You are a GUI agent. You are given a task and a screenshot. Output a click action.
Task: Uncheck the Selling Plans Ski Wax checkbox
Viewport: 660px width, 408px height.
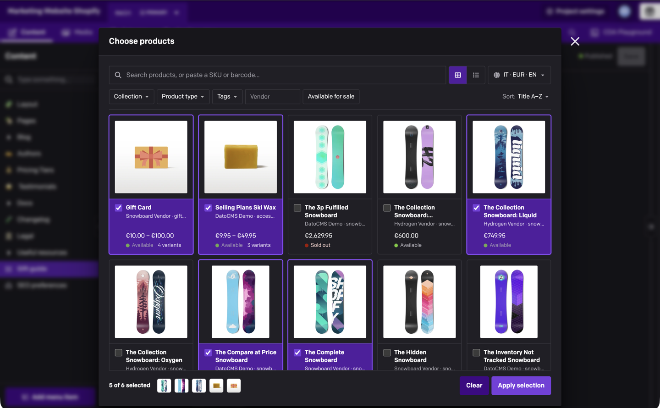click(x=208, y=208)
